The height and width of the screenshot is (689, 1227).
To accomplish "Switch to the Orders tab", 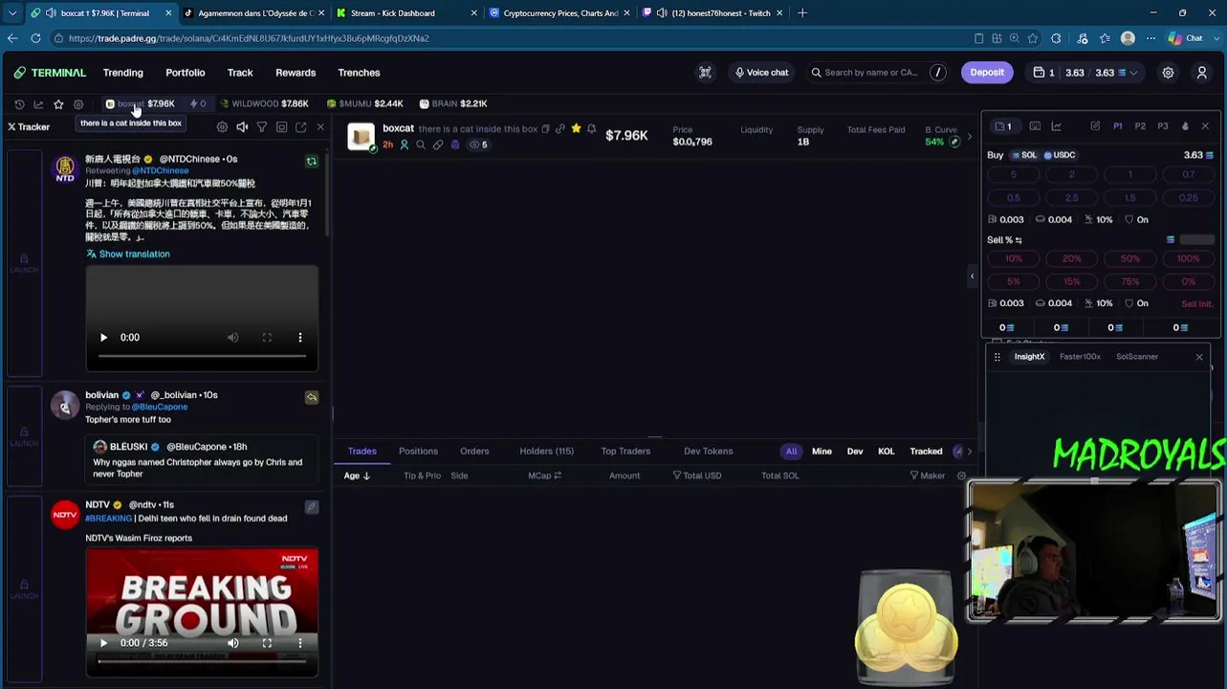I will point(474,451).
